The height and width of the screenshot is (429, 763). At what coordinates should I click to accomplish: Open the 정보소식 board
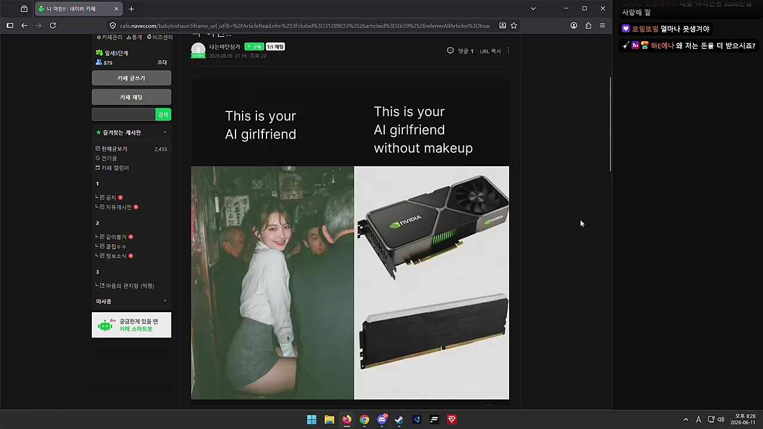[x=116, y=256]
